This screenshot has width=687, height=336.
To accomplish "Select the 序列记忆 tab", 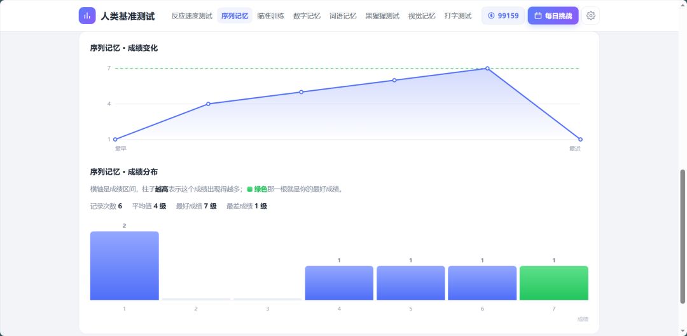I will click(x=234, y=16).
